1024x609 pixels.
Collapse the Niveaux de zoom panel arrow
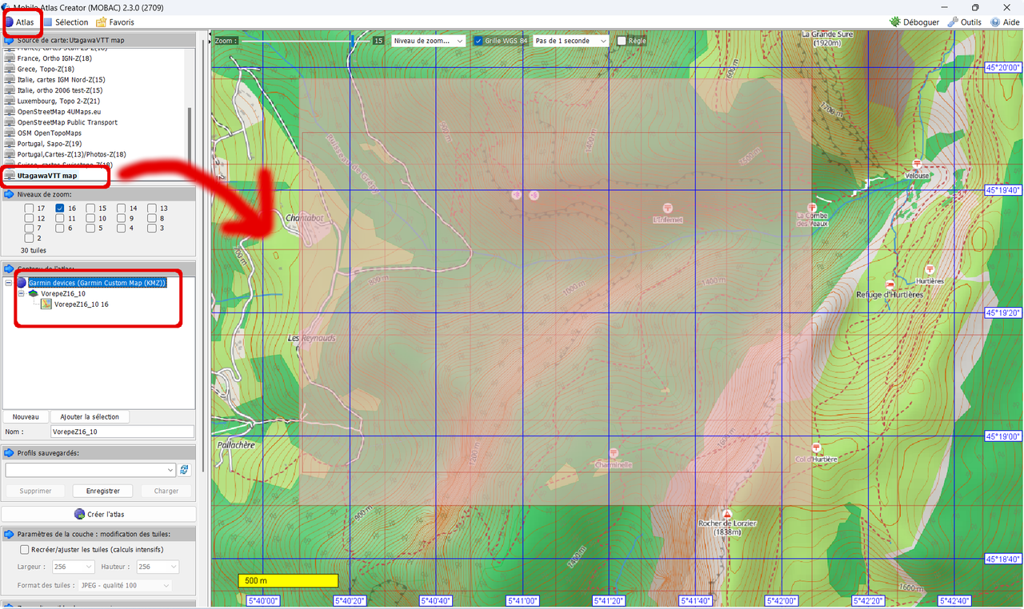[x=9, y=194]
